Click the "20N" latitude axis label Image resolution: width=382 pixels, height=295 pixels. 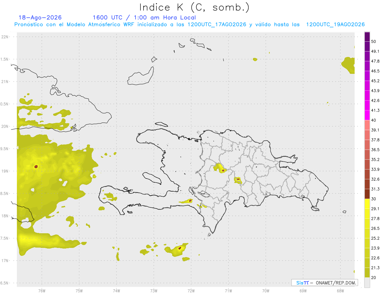coord(5,126)
